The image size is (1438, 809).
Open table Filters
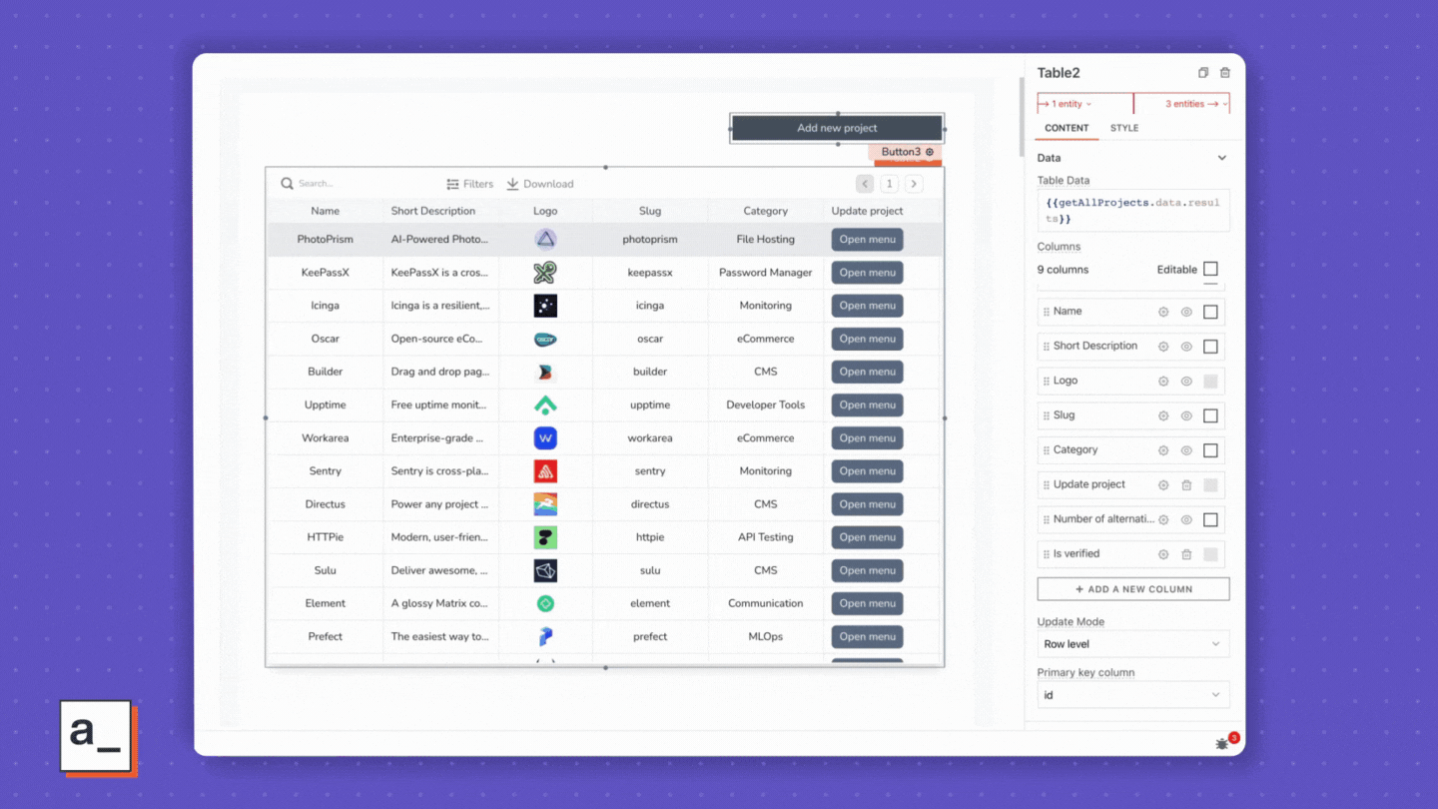[469, 184]
